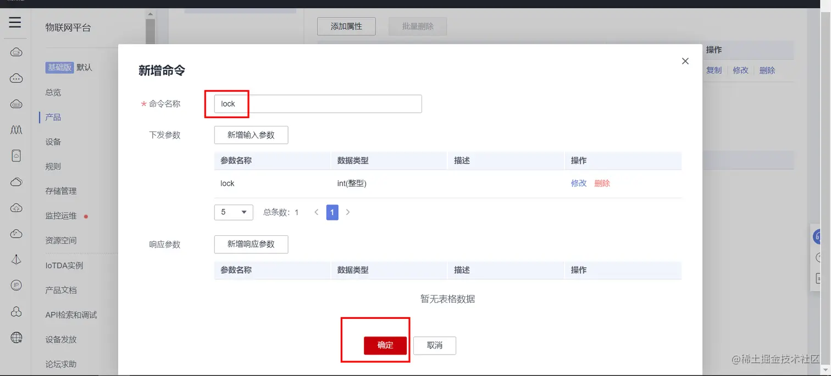831x376 pixels.
Task: Click the cloud-on-phone icon in sidebar
Action: [16, 156]
